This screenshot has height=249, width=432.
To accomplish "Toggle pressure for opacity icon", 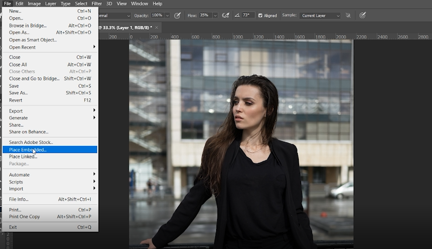I will pyautogui.click(x=177, y=16).
